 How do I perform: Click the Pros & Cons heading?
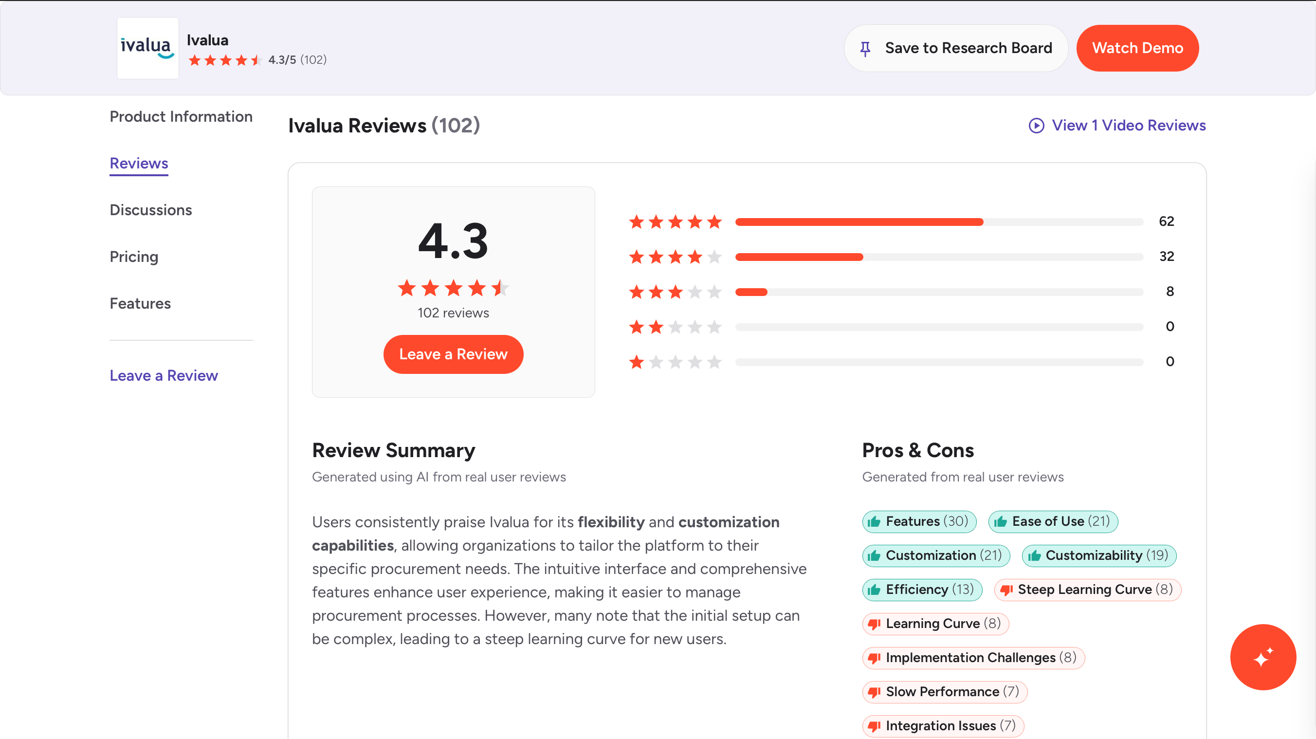918,450
